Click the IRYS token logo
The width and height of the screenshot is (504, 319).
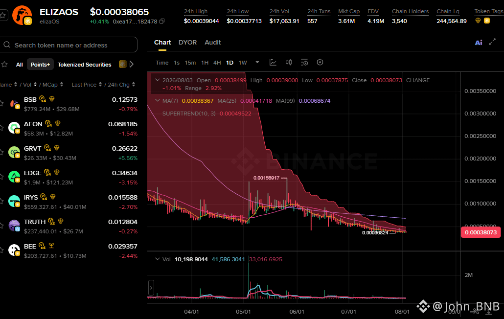click(x=14, y=201)
